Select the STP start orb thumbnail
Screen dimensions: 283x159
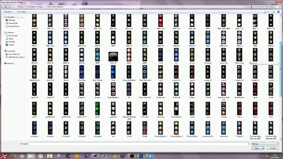(145, 109)
